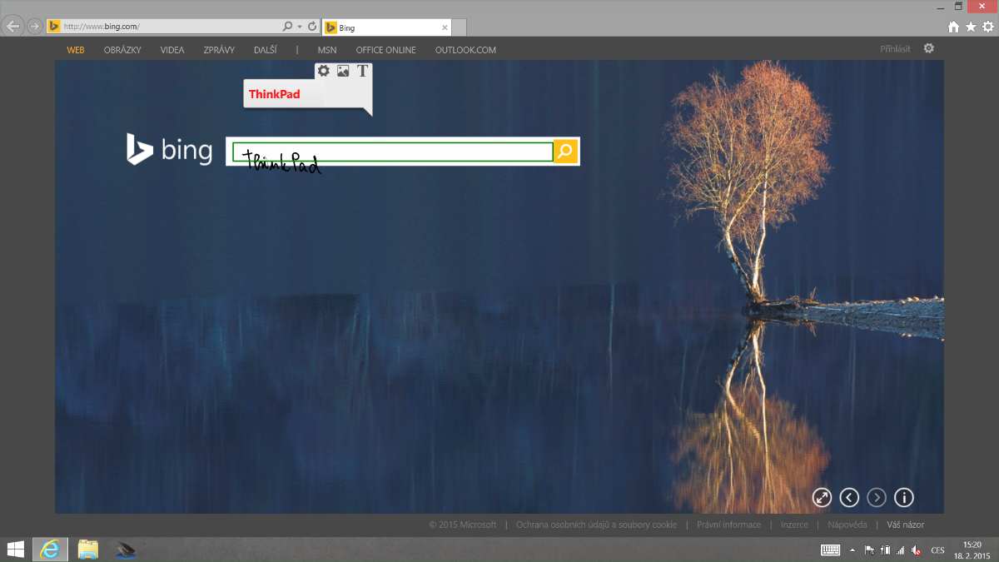The image size is (999, 562).
Task: Open the Váš názor feedback link
Action: click(x=905, y=525)
